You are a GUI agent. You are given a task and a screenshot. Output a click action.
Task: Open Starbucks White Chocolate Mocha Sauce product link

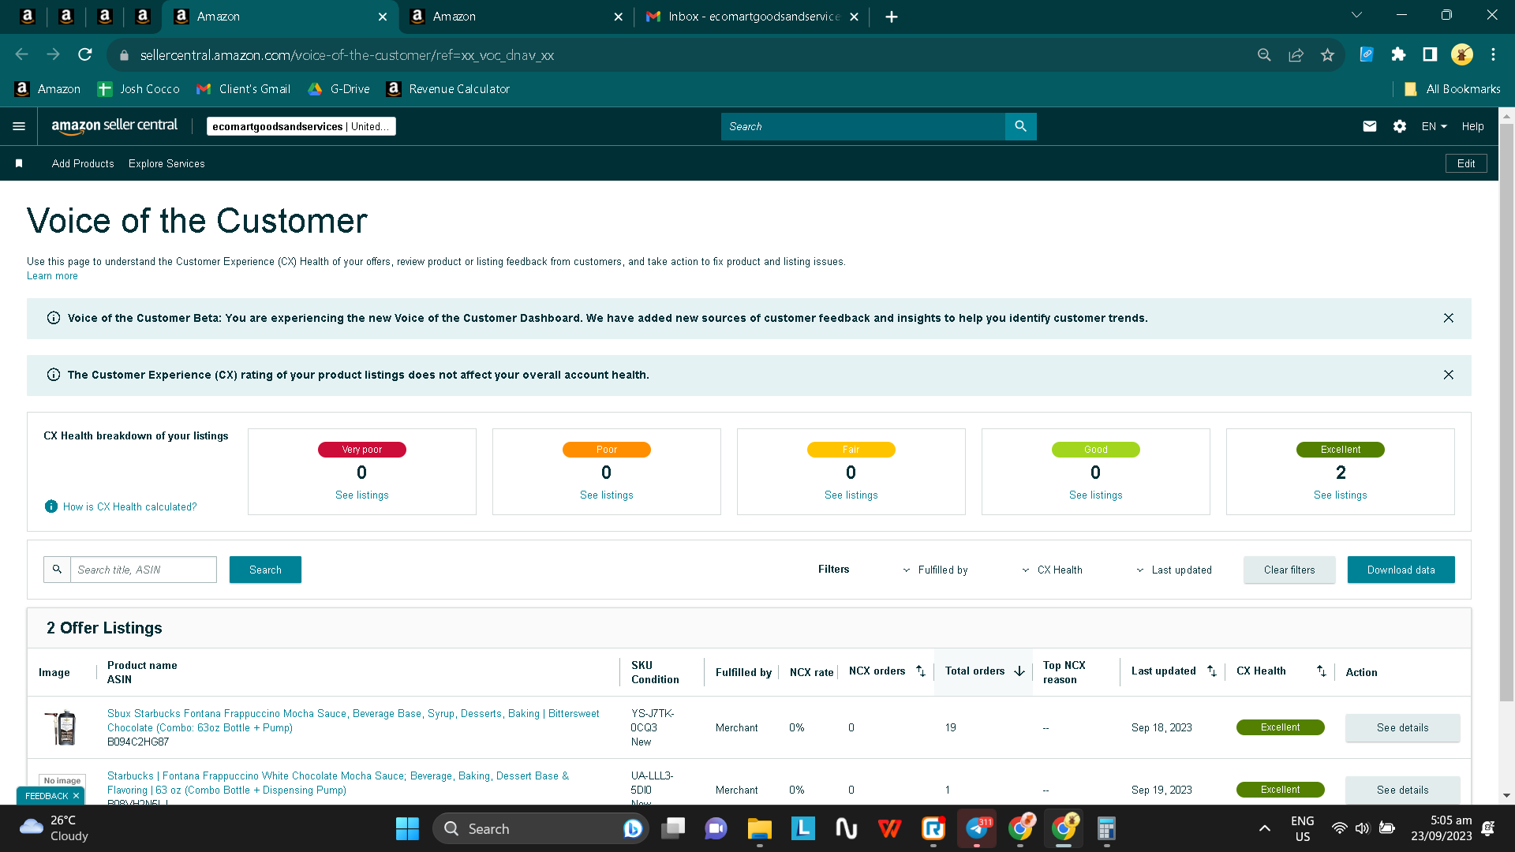[x=339, y=783]
